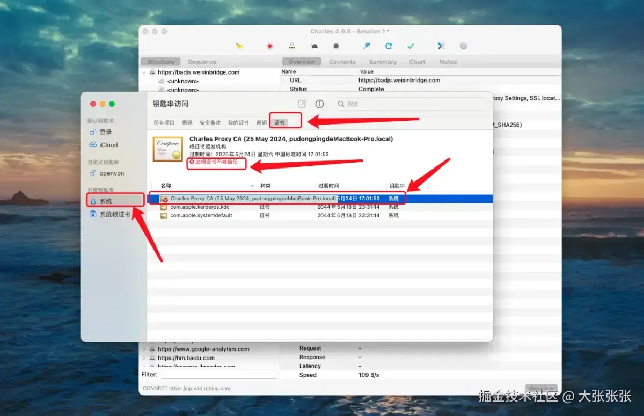
Task: Switch to the 我的证书 category tab
Action: point(238,122)
